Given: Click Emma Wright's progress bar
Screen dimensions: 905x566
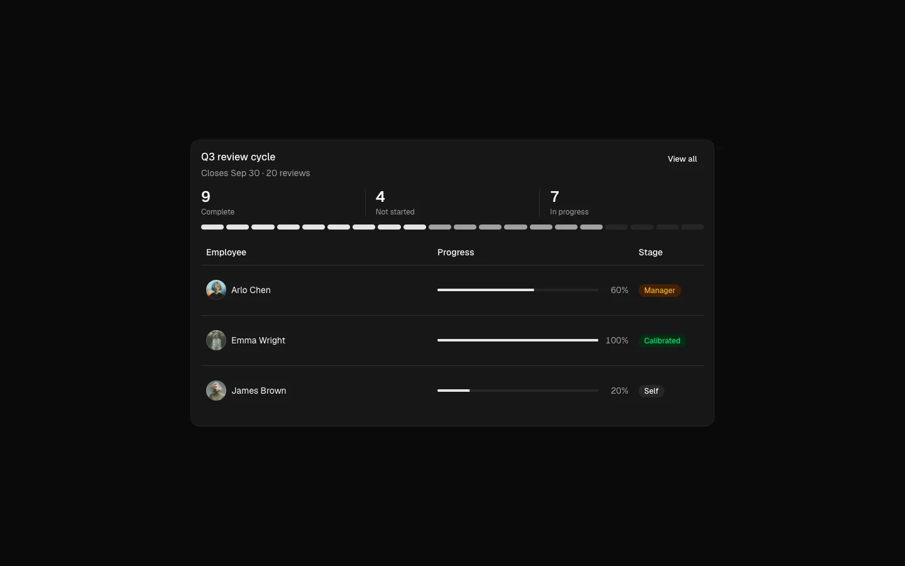Looking at the screenshot, I should (518, 340).
